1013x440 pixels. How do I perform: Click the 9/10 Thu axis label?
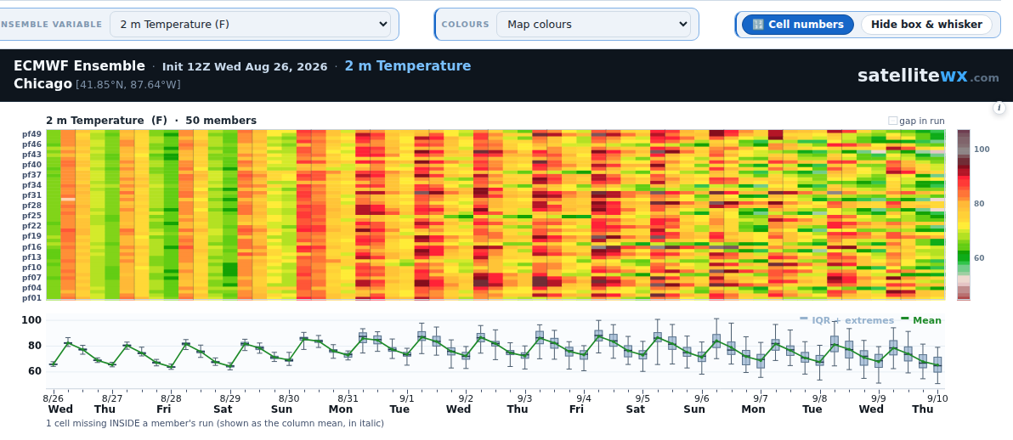930,403
